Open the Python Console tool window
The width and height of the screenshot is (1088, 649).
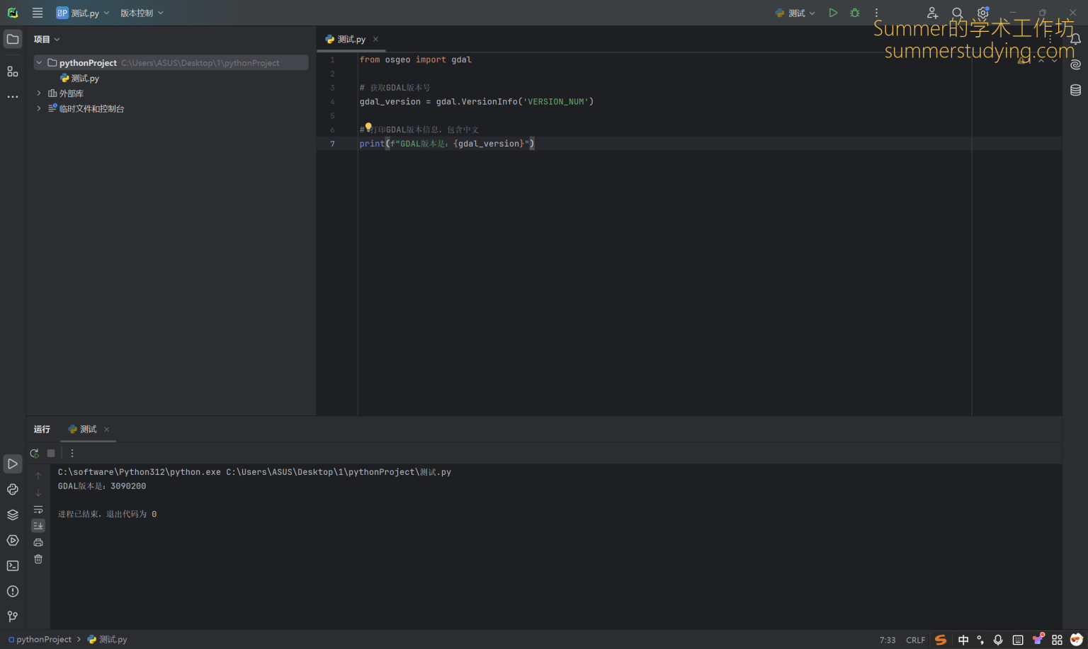[x=13, y=489]
